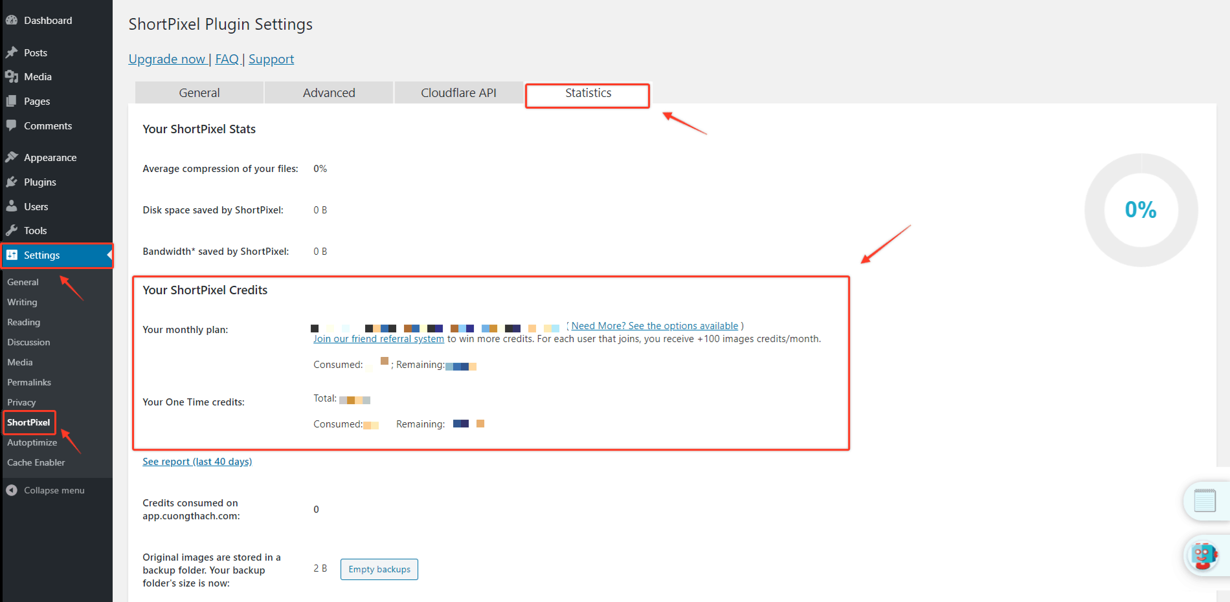Open the Support link
This screenshot has height=602, width=1230.
click(x=271, y=59)
